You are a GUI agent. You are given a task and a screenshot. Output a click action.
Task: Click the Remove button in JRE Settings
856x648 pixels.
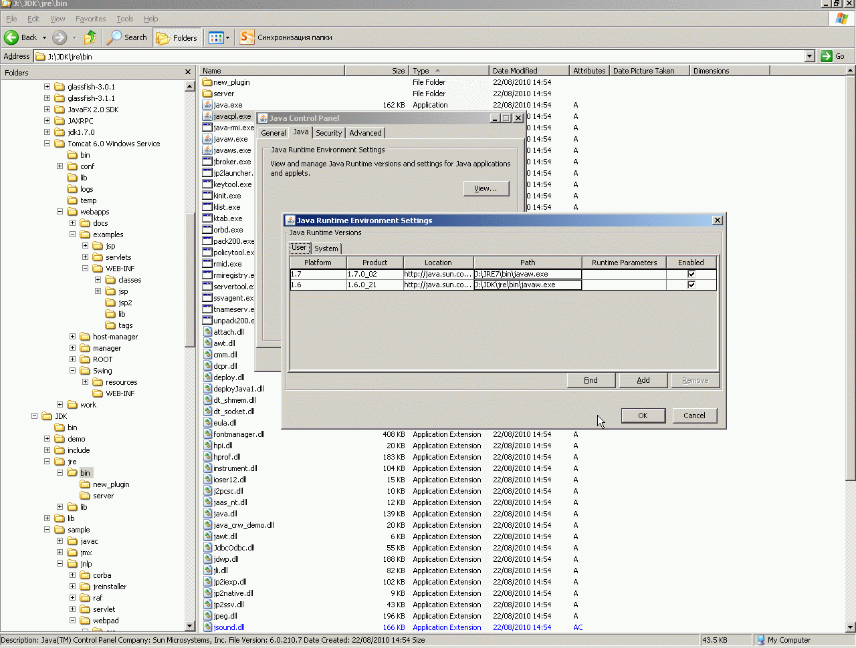click(695, 380)
